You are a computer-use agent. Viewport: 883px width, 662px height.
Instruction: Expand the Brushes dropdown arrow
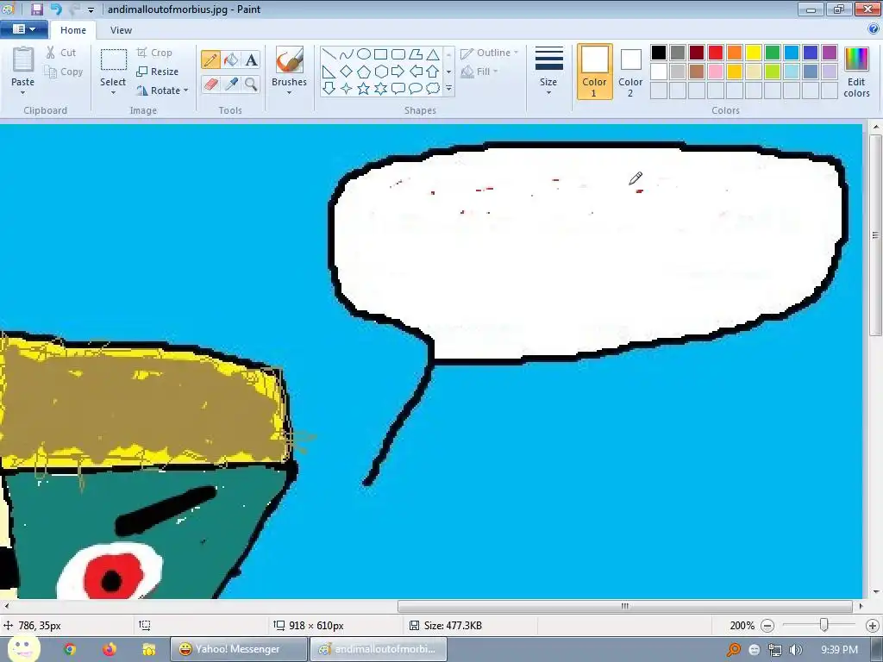[x=289, y=92]
